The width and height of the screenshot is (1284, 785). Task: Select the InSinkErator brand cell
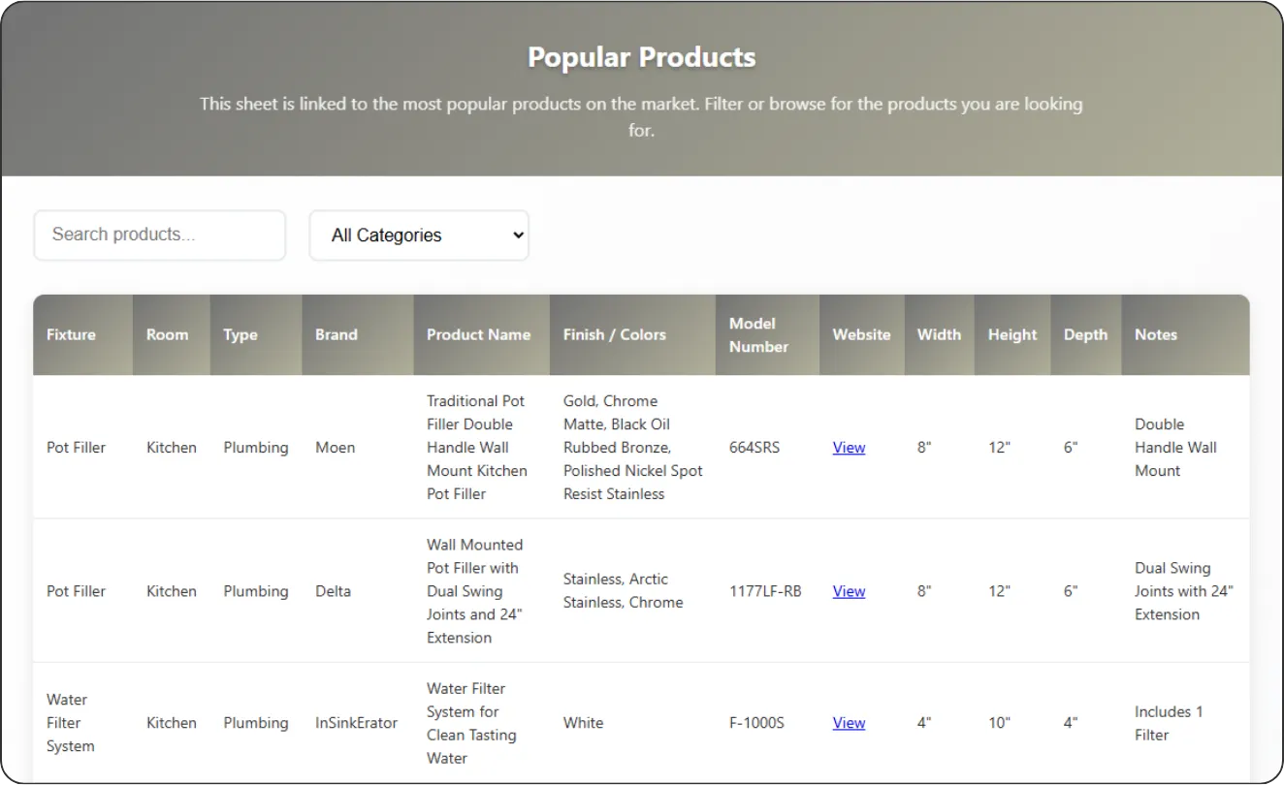click(356, 723)
